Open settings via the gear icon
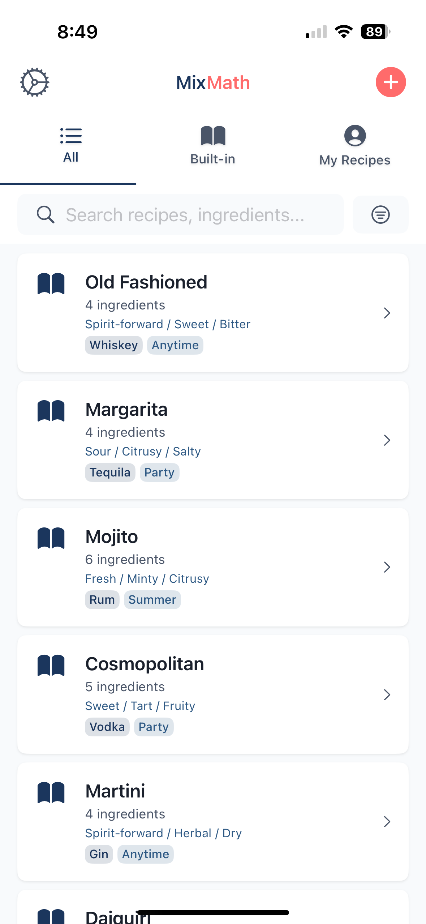 pyautogui.click(x=34, y=82)
